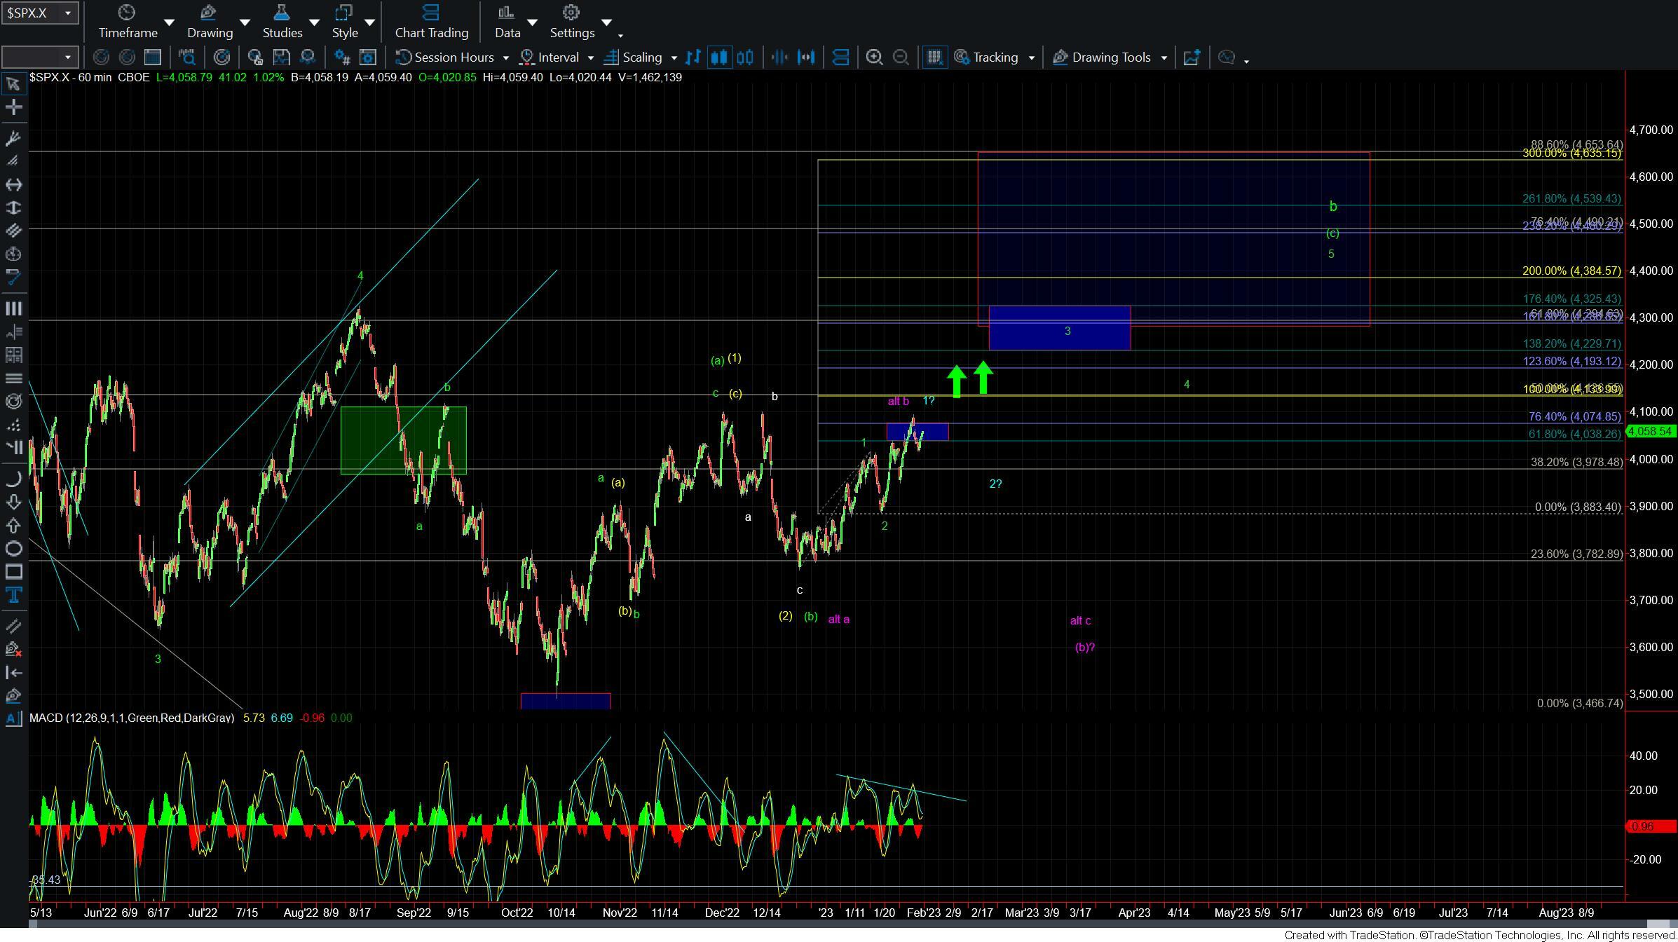Select the pointer arrow tool
Screen dimensions: 1678x942
13,84
